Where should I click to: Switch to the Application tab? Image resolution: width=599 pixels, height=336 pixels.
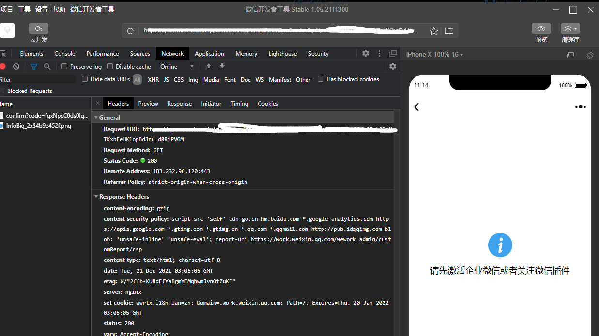coord(209,54)
